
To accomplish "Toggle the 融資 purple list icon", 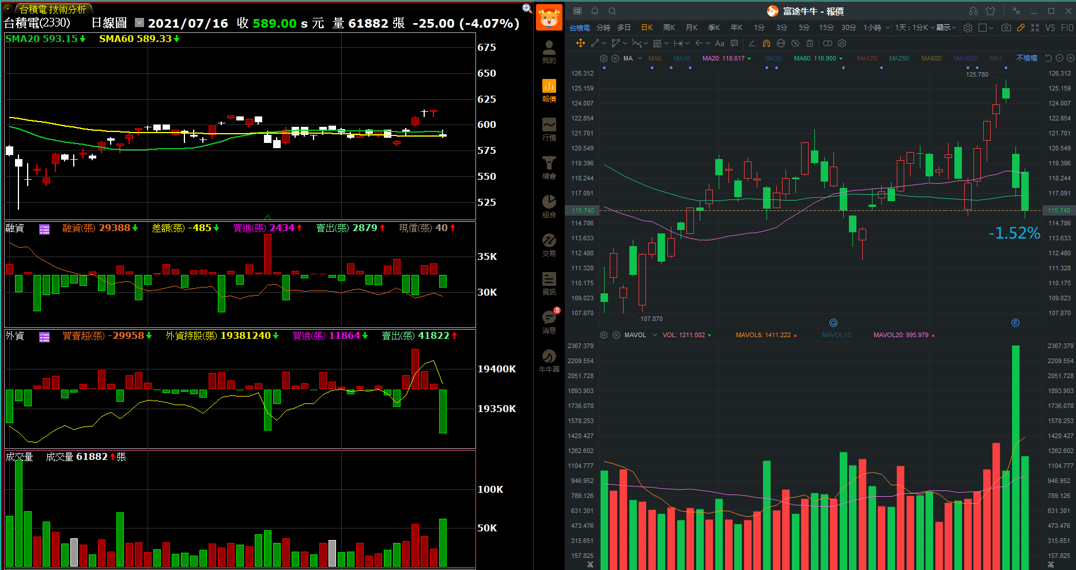I will [x=44, y=229].
